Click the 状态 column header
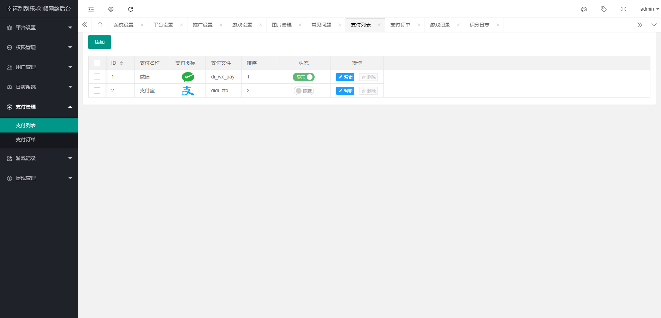 pyautogui.click(x=304, y=63)
